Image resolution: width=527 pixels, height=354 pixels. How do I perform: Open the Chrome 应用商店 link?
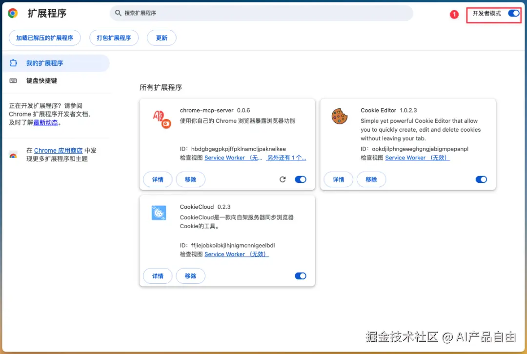pyautogui.click(x=58, y=151)
